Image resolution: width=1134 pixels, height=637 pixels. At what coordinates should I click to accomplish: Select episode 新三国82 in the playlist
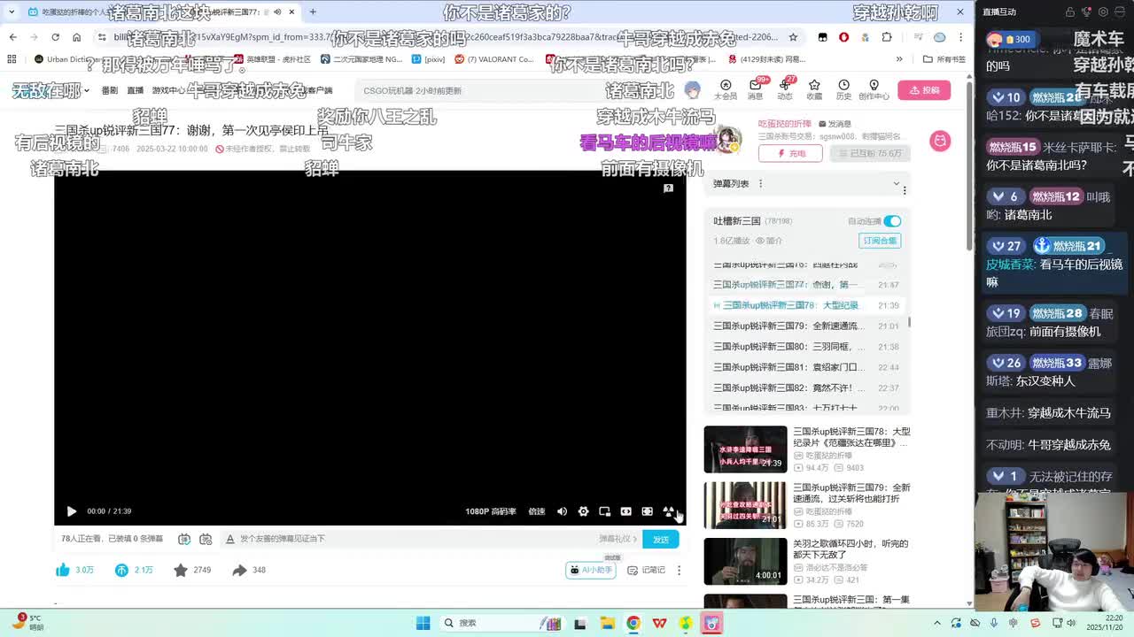point(806,388)
